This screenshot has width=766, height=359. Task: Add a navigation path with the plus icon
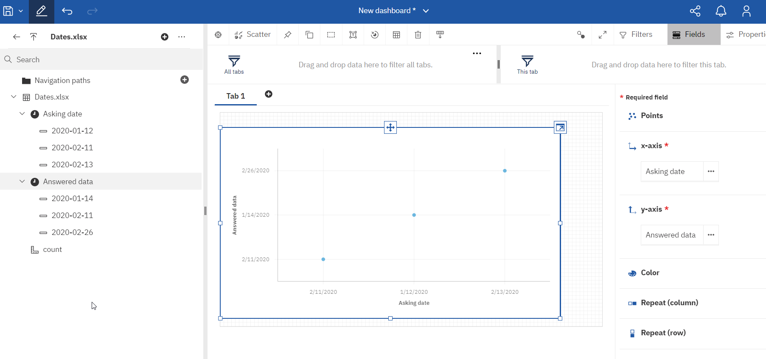click(x=185, y=80)
